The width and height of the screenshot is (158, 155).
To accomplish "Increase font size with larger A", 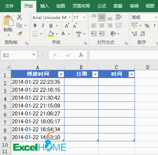I will tap(67, 26).
